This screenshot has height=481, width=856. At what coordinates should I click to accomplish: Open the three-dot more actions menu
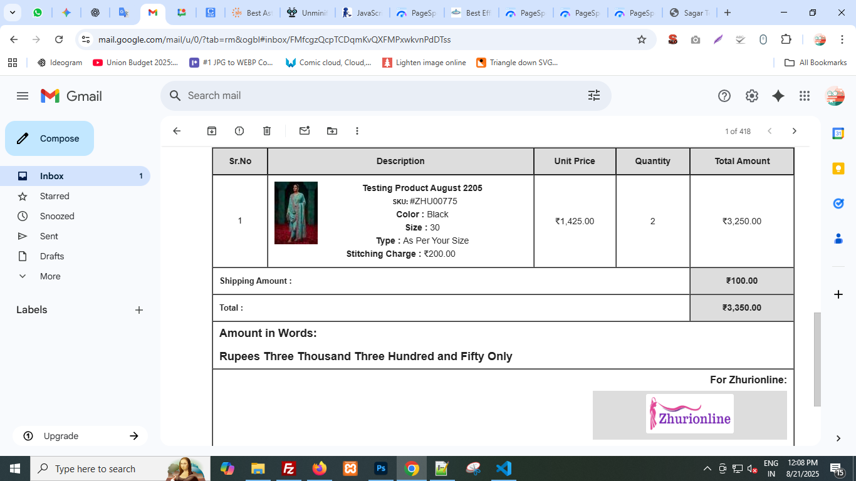pyautogui.click(x=357, y=131)
